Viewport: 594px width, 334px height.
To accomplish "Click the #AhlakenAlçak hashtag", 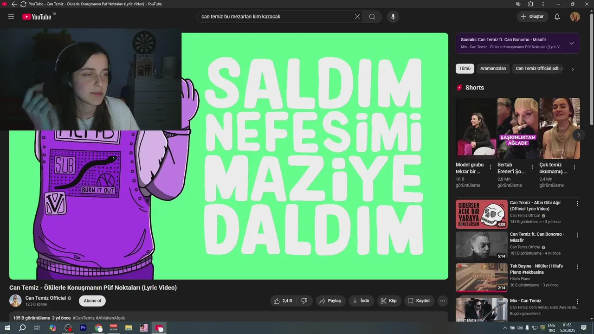I will point(110,318).
